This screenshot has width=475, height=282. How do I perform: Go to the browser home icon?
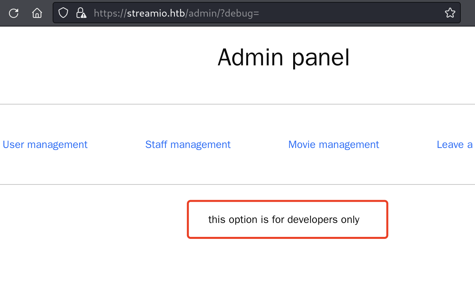click(x=37, y=13)
